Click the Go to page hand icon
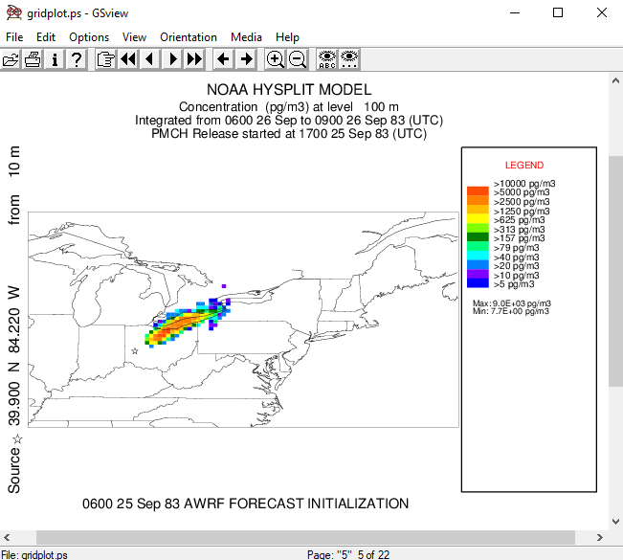 (x=105, y=59)
